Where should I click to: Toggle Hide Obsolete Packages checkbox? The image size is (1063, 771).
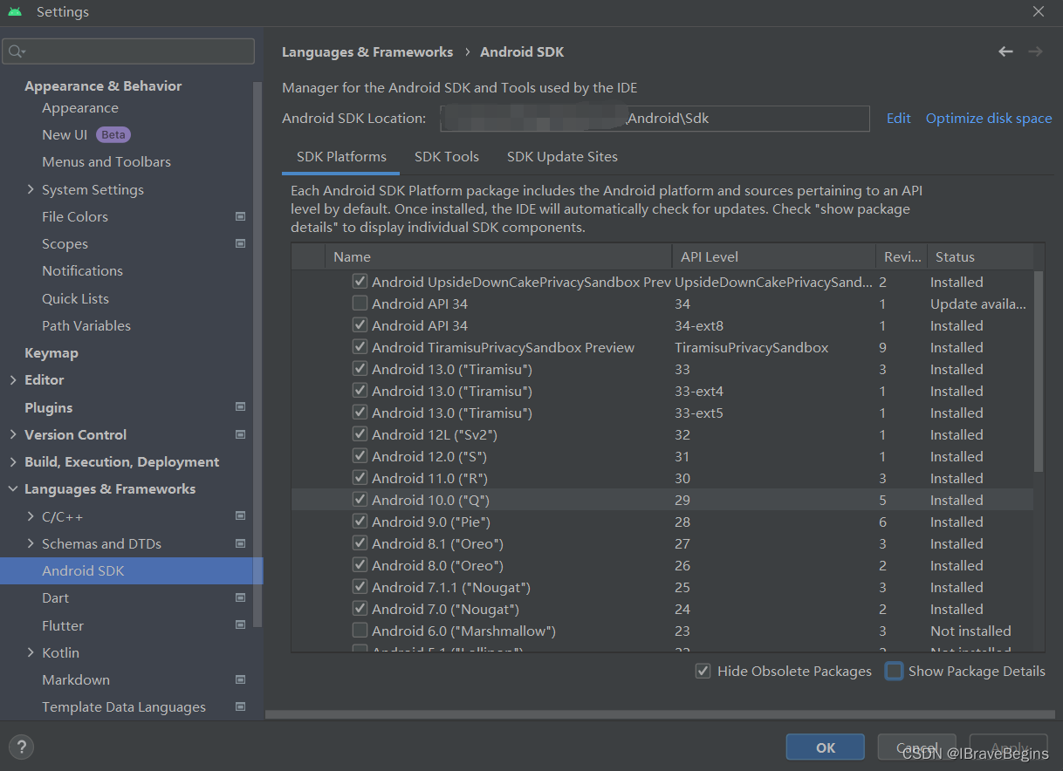click(703, 671)
